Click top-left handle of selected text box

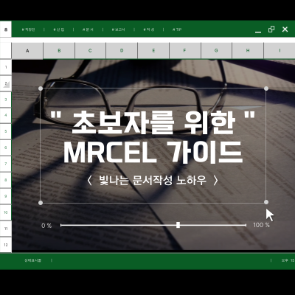pyautogui.click(x=41, y=88)
